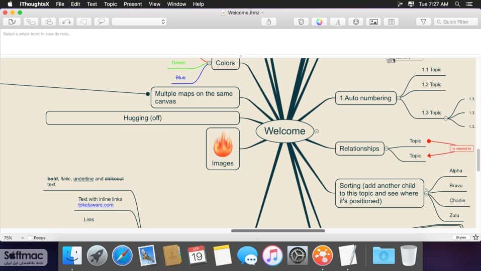Open Notification Center in menu bar
The image size is (481, 271).
(x=469, y=4)
